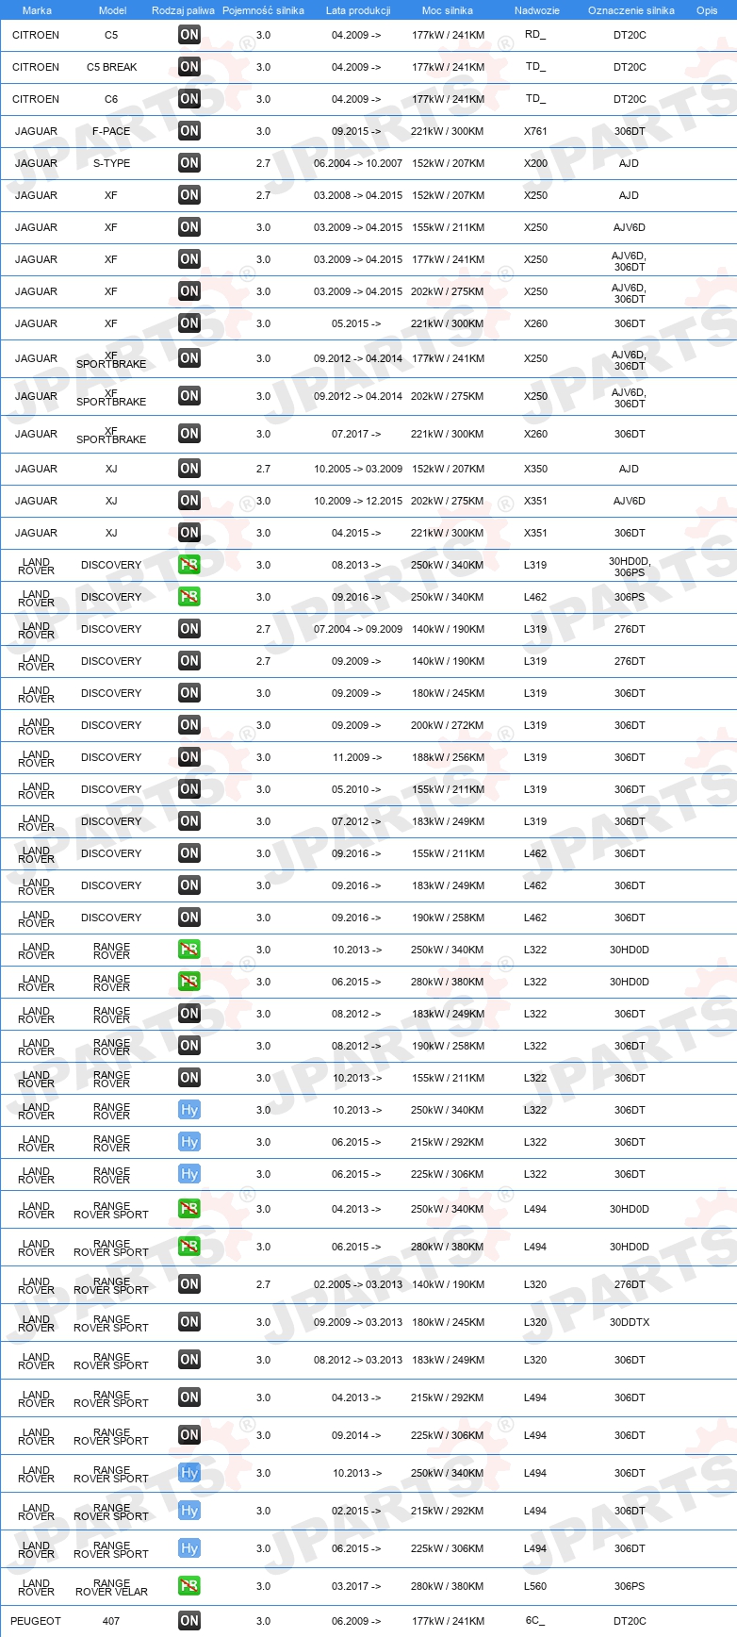
Task: Click the Model column header
Action: point(113,10)
